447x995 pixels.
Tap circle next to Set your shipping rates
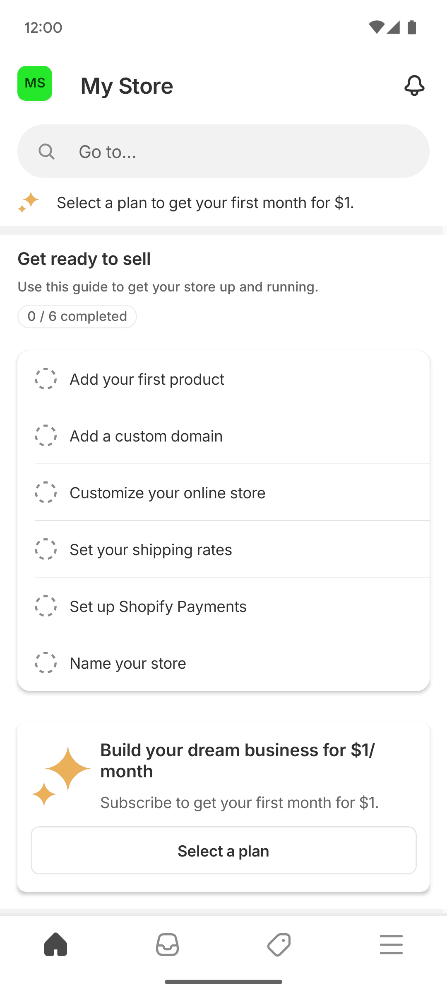coord(46,549)
